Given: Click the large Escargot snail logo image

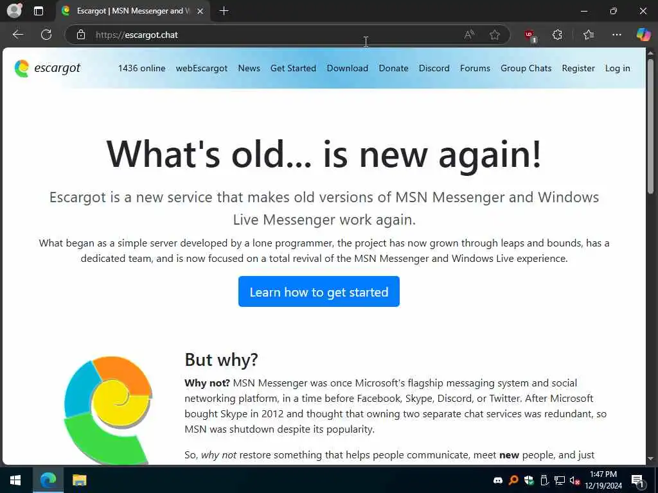Looking at the screenshot, I should (x=108, y=410).
